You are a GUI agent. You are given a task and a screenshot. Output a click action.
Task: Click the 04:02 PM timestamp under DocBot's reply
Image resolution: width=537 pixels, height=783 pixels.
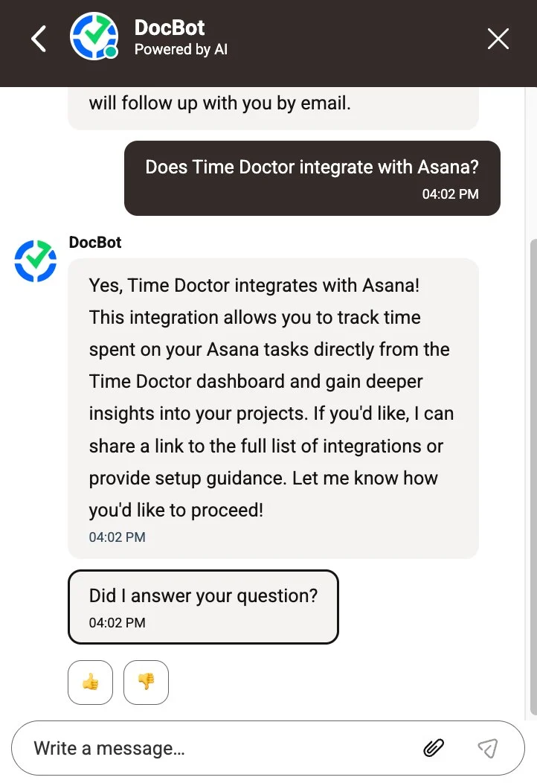pyautogui.click(x=117, y=537)
